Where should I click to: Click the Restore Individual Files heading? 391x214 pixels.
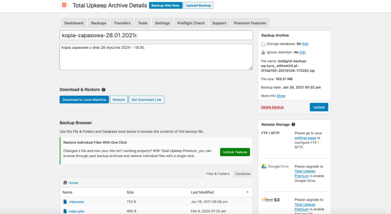pos(95,142)
